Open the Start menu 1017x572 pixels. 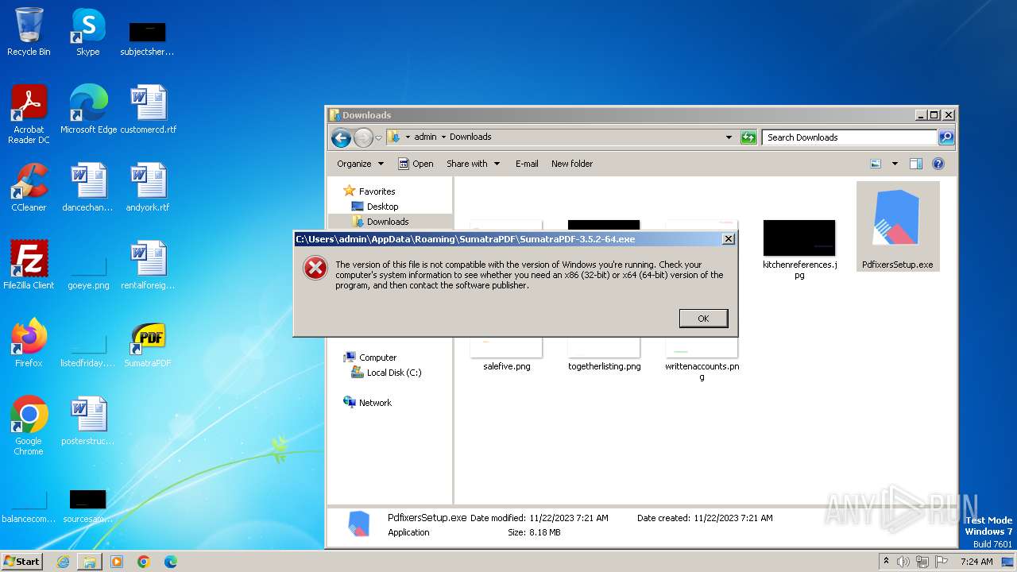22,561
